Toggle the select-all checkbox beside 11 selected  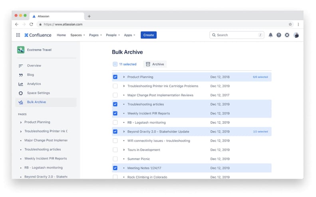(115, 64)
